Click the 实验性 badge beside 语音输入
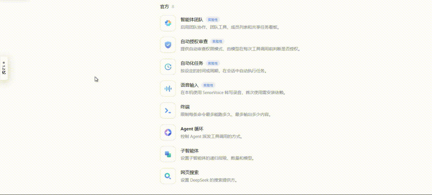 [x=208, y=85]
